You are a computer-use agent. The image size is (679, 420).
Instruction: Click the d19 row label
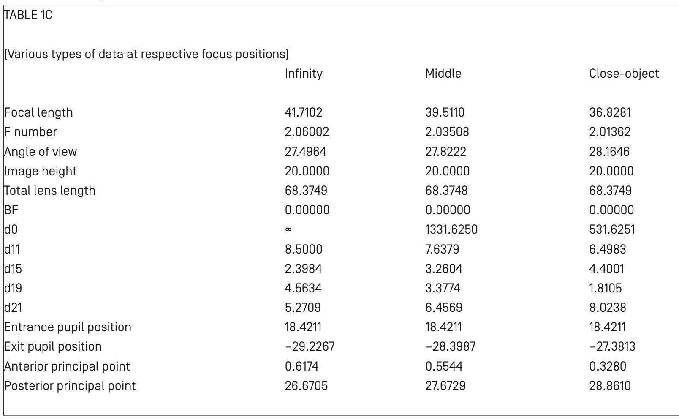tap(13, 288)
